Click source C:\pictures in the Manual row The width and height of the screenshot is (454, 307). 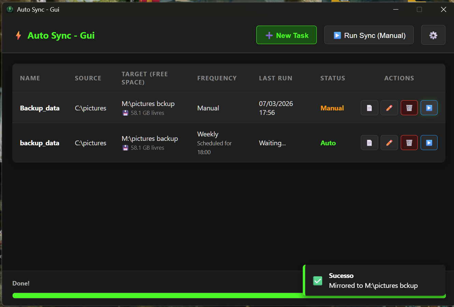click(x=90, y=108)
